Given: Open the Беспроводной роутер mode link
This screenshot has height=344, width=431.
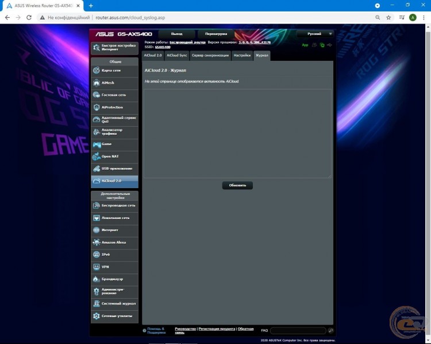Looking at the screenshot, I should click(x=187, y=42).
